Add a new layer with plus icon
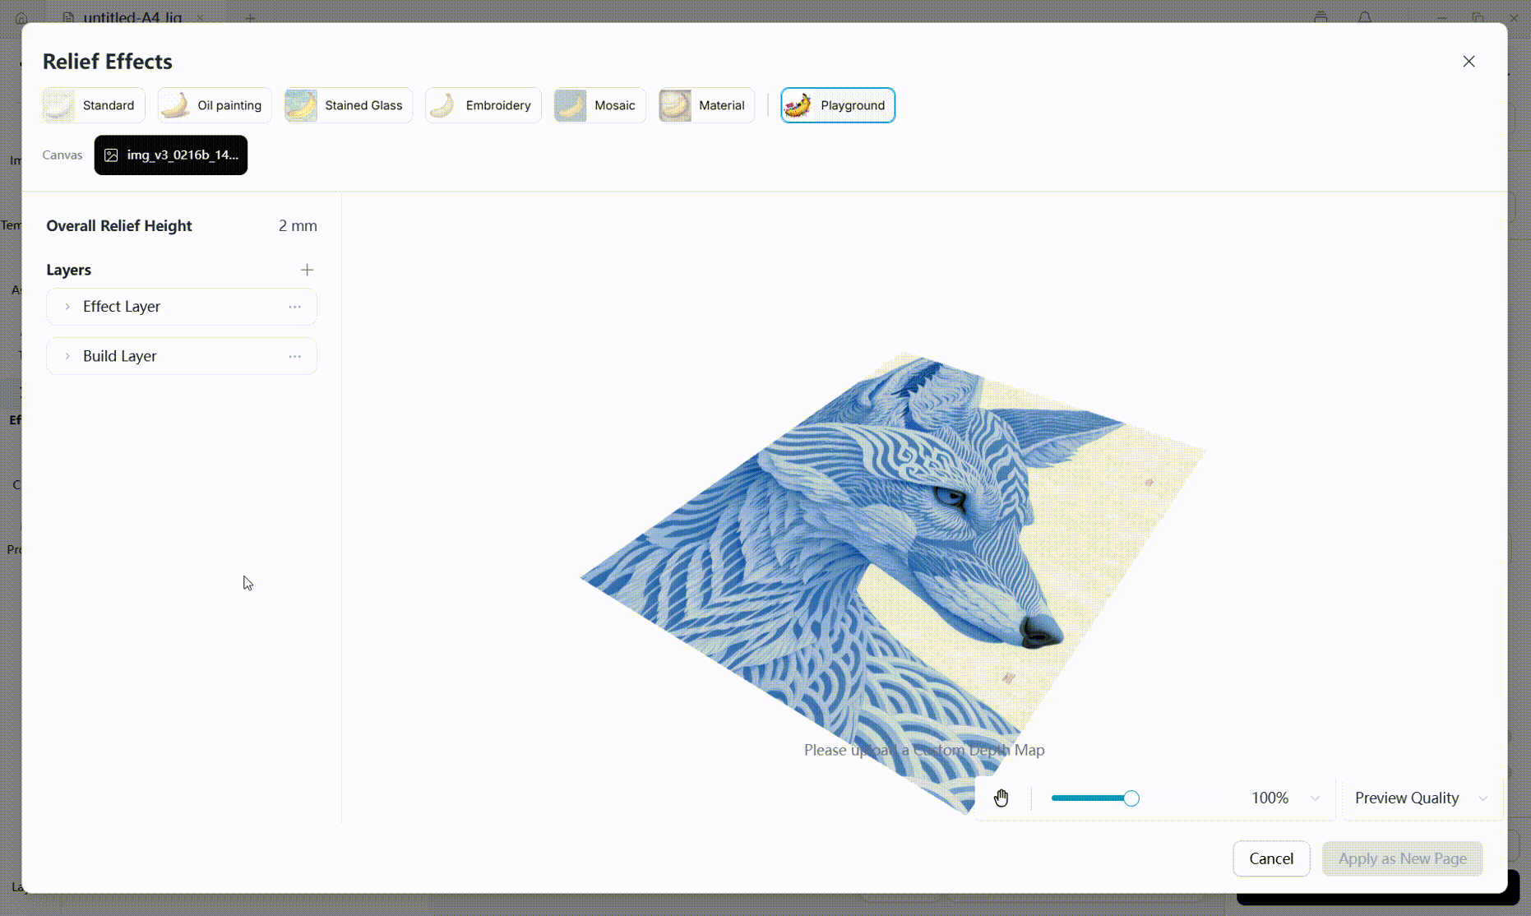Image resolution: width=1531 pixels, height=916 pixels. (x=307, y=270)
